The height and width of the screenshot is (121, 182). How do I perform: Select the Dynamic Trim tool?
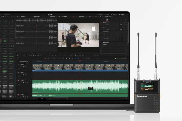pos(51,58)
